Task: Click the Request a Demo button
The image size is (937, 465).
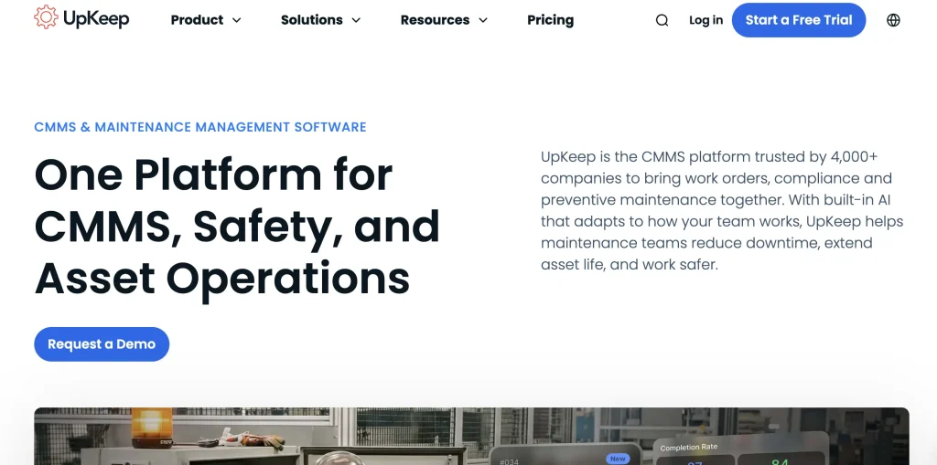Action: point(102,343)
